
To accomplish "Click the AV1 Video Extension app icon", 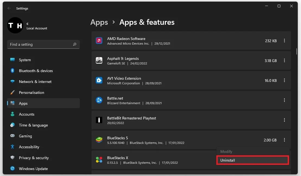I will pyautogui.click(x=99, y=80).
